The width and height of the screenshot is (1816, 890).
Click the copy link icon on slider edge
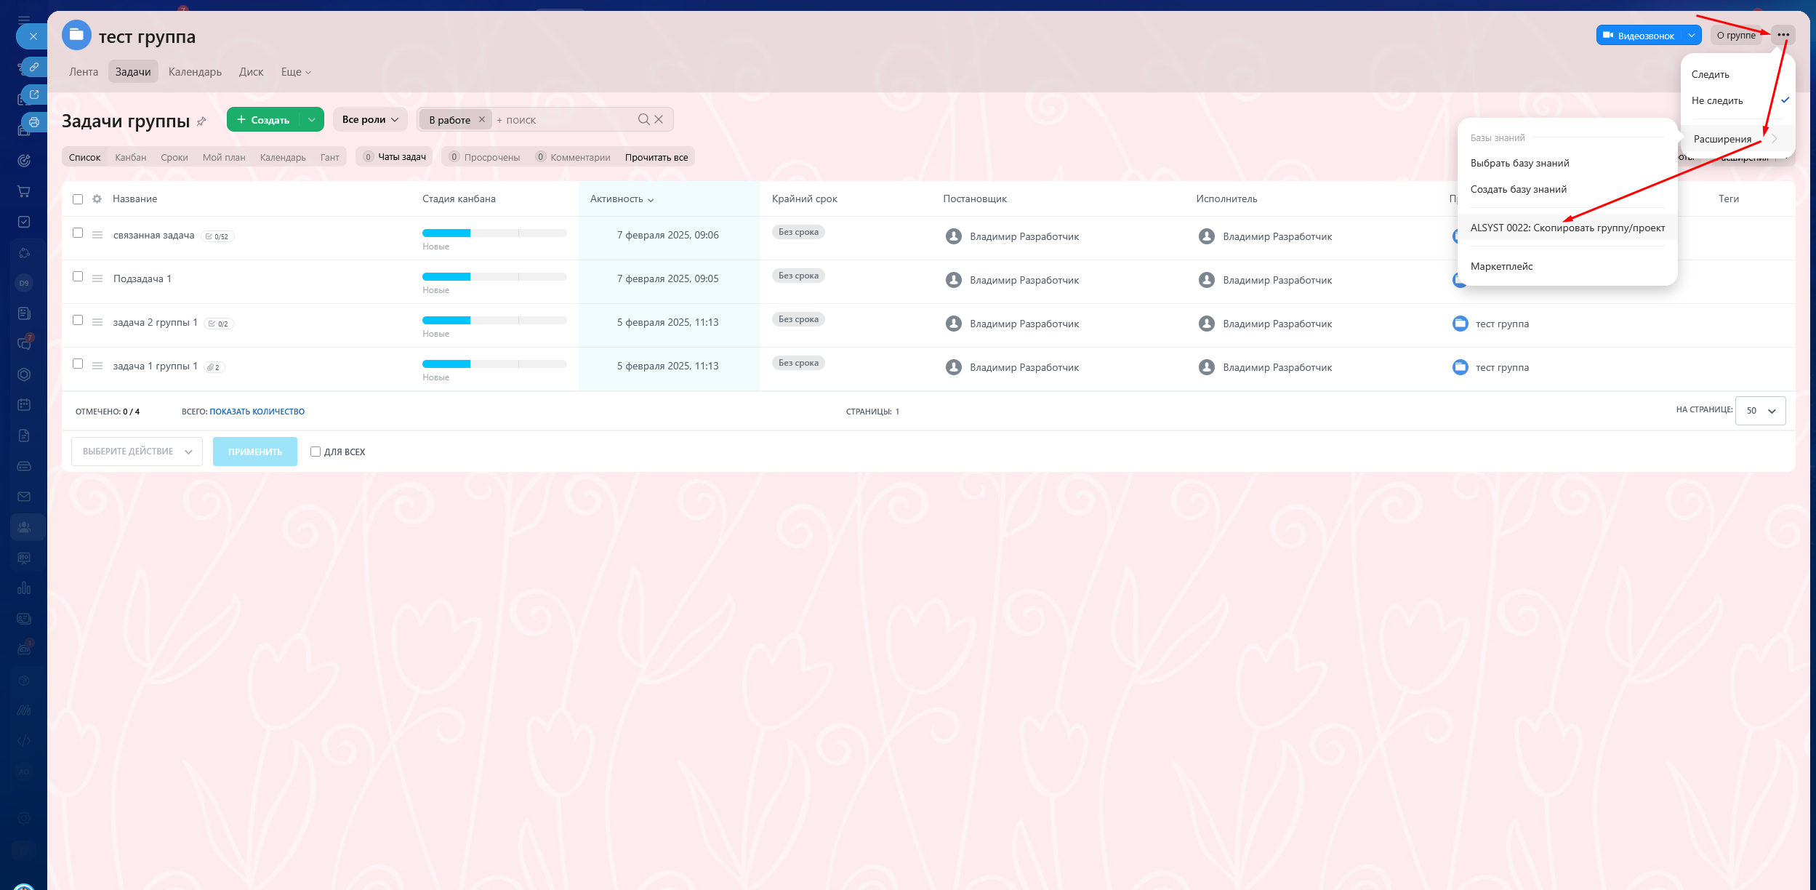(x=33, y=67)
